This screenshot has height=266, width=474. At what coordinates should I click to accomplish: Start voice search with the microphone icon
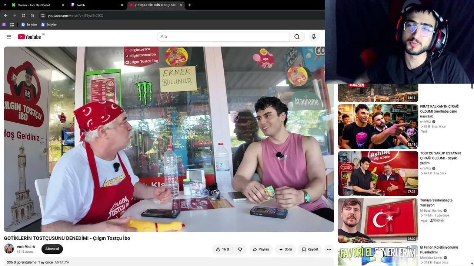[314, 37]
